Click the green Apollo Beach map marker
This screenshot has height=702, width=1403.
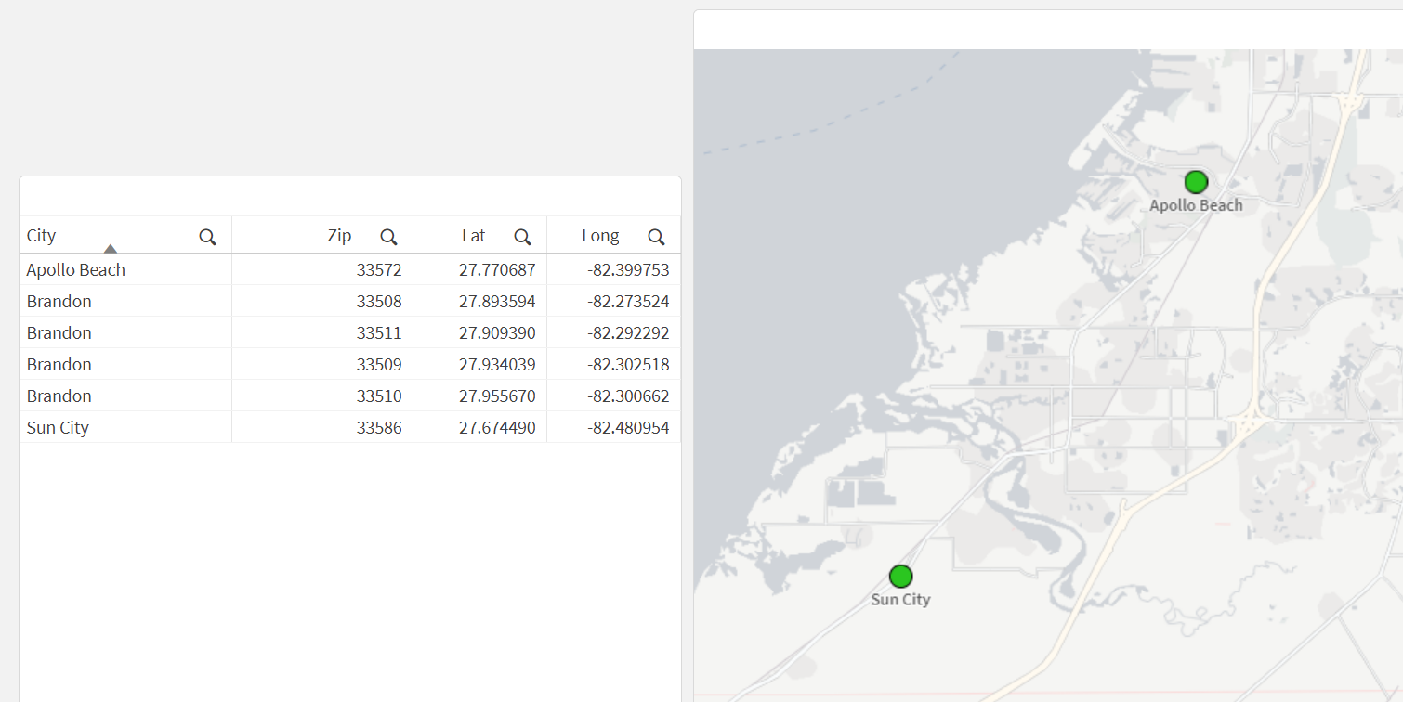click(1196, 182)
